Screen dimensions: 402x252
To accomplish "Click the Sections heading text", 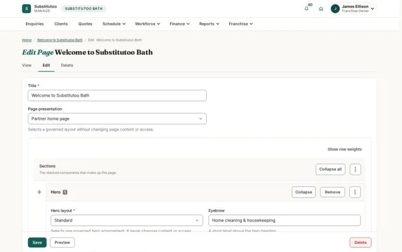I will tap(47, 166).
